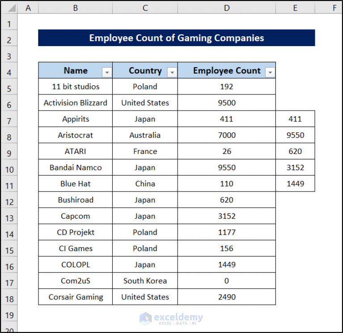343x333 pixels.
Task: Open the Employee Count filter dropdown
Action: pyautogui.click(x=270, y=72)
